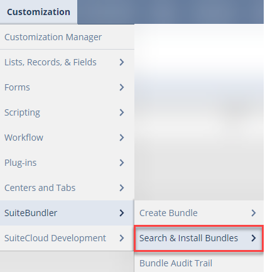
Task: Open the Plug-ins submenu
Action: [x=67, y=163]
